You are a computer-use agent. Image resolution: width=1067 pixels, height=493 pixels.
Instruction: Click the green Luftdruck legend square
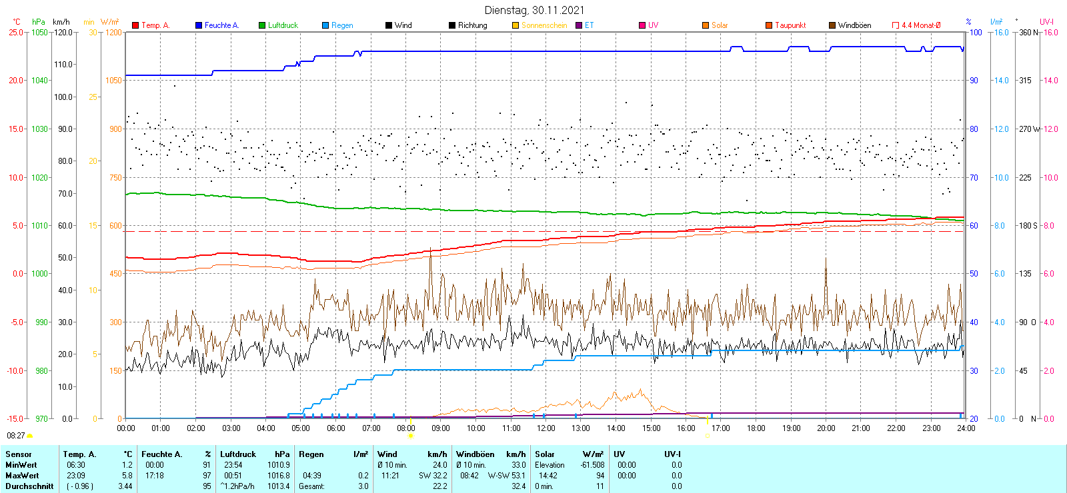point(262,25)
